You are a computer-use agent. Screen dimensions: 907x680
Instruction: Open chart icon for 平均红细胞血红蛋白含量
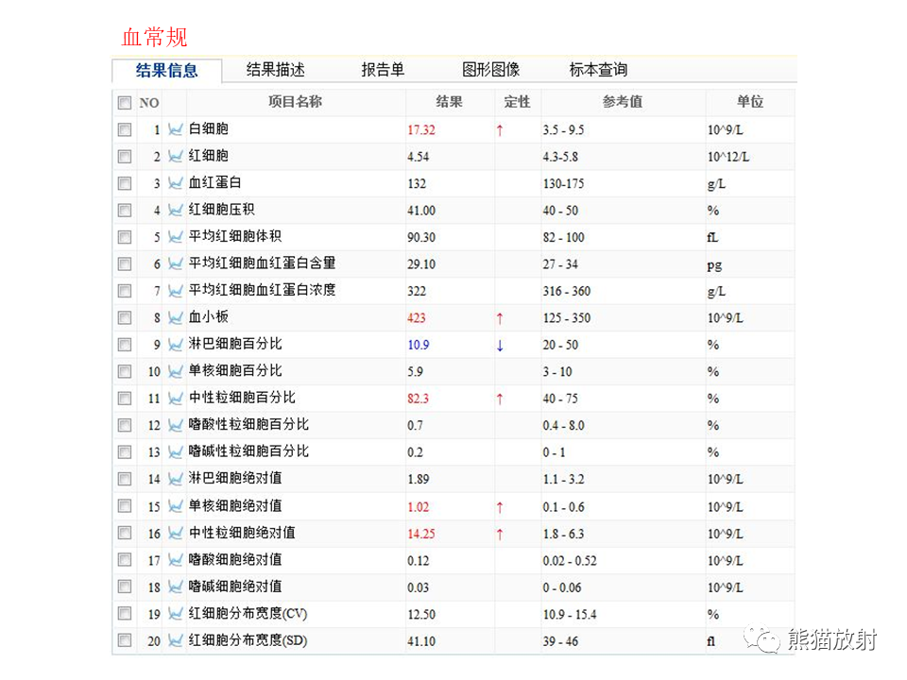(x=176, y=263)
